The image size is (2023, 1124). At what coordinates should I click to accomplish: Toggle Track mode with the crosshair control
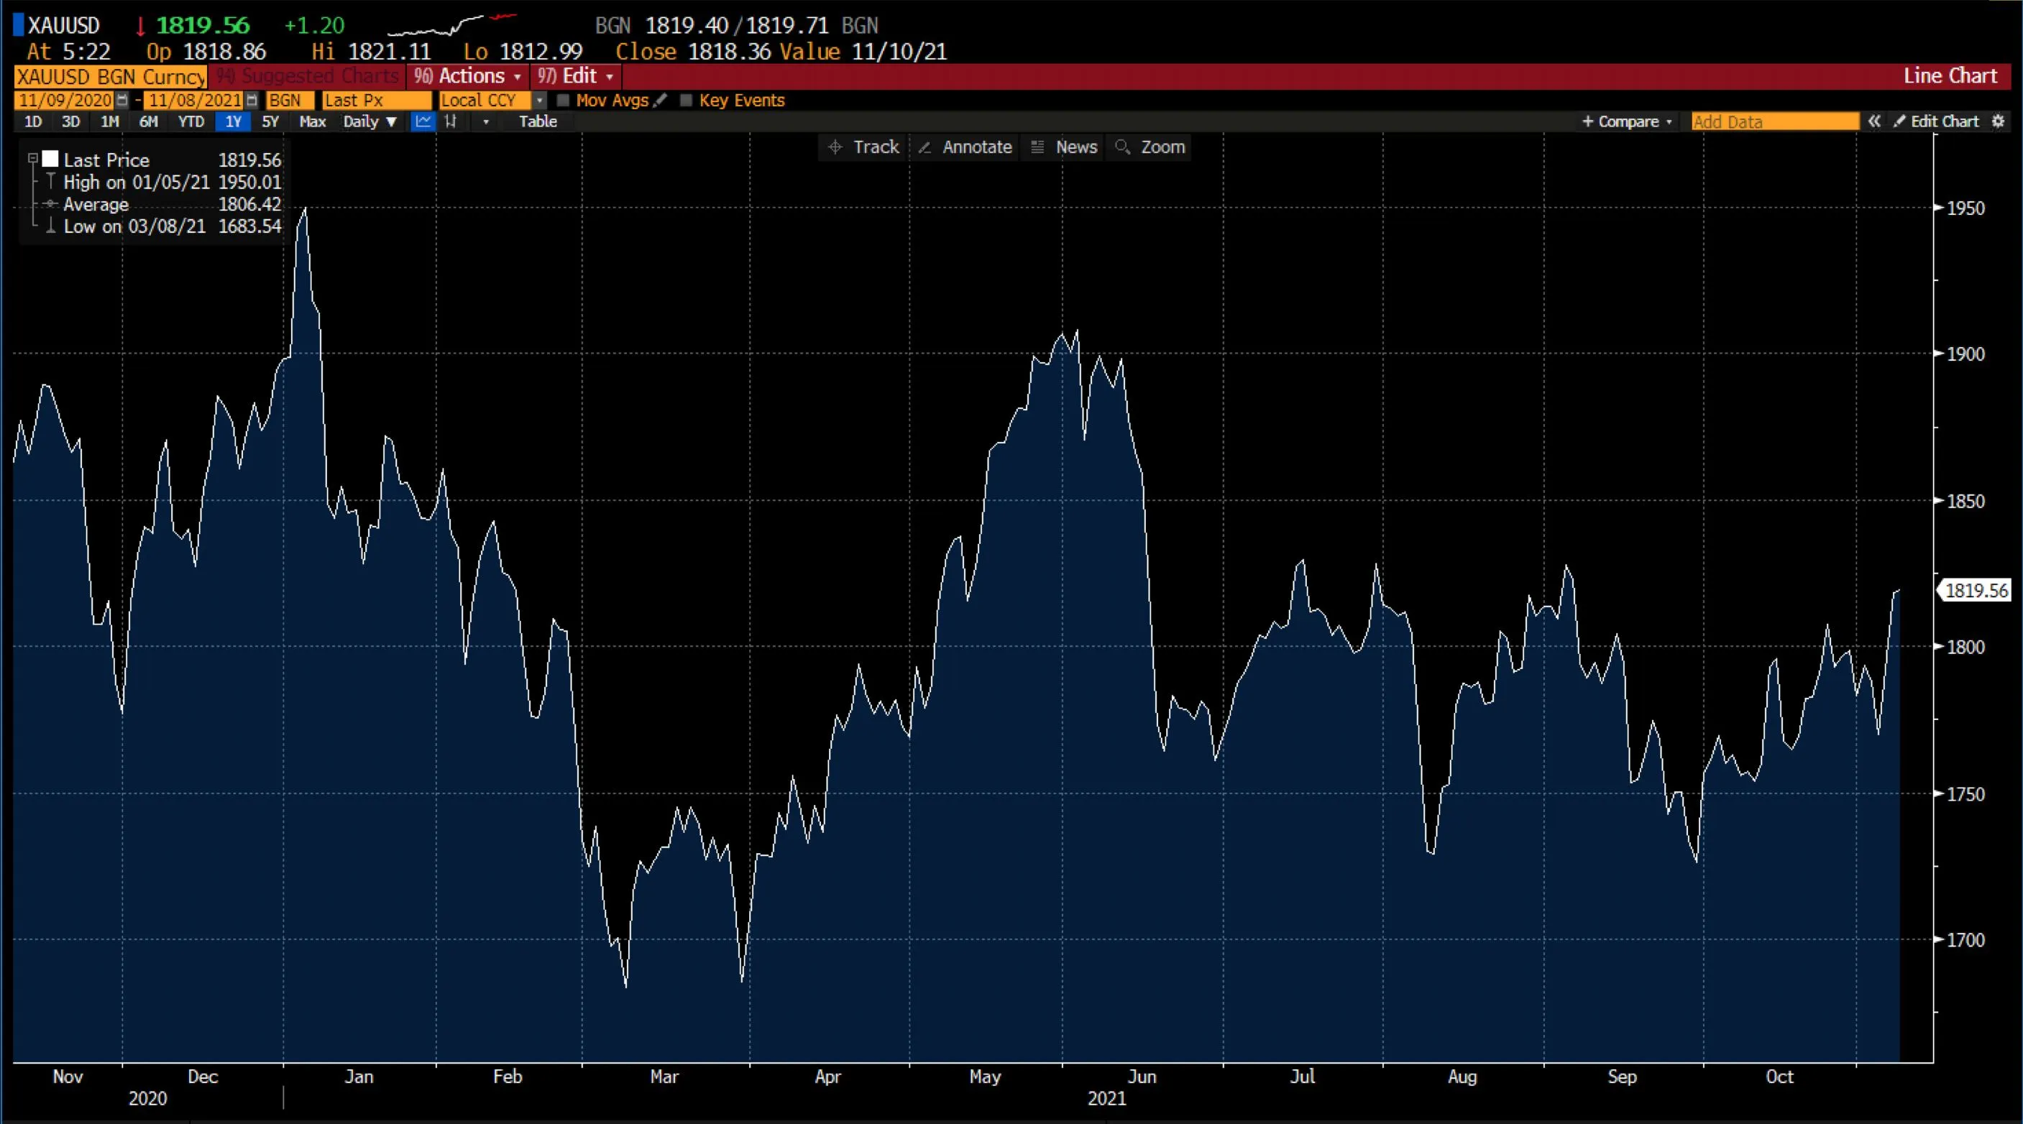click(835, 147)
